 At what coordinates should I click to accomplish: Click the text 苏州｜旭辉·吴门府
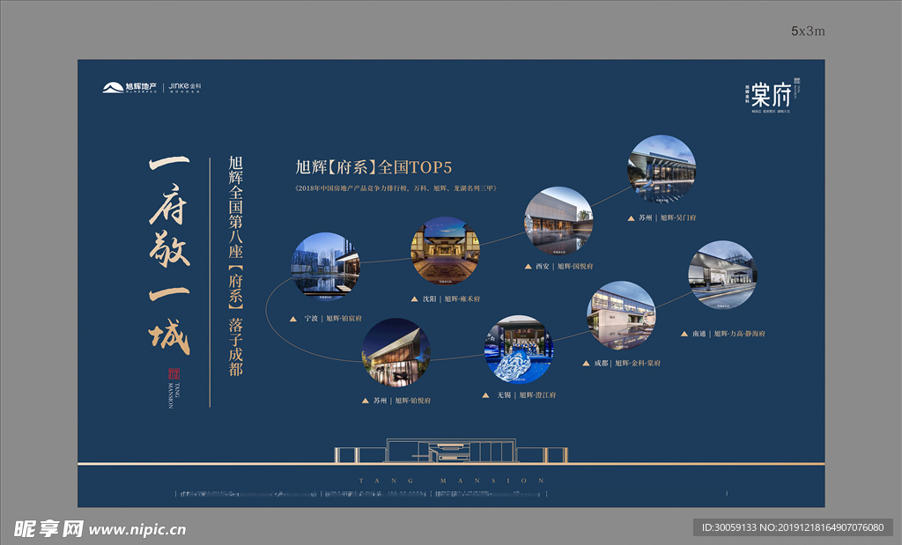(668, 217)
